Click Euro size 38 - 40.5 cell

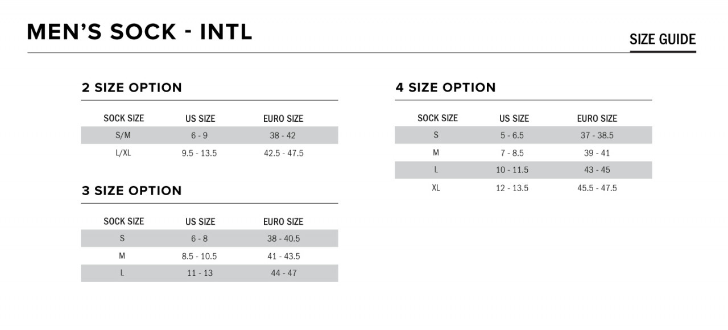pos(284,239)
